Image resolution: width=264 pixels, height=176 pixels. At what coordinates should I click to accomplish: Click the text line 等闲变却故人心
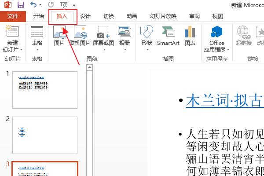pos(225,147)
